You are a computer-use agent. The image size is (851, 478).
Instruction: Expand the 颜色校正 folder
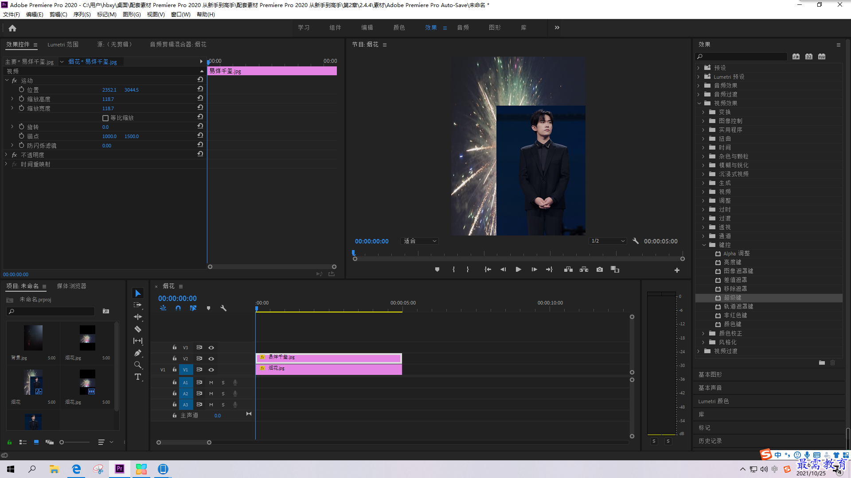[x=703, y=333]
